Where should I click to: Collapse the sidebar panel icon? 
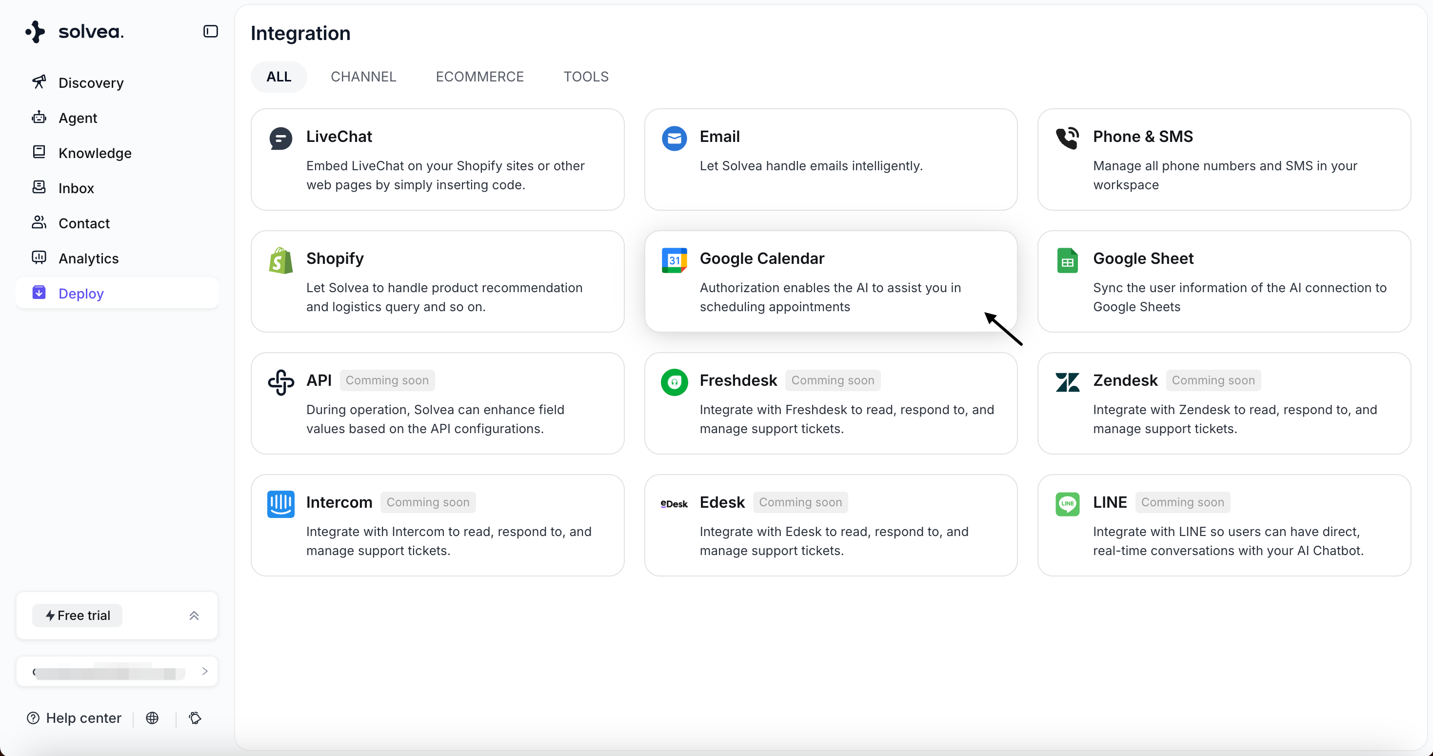(x=210, y=32)
